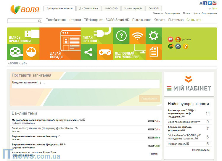Select Підтримка in main navigation
The height and width of the screenshot is (161, 222).
point(176,20)
